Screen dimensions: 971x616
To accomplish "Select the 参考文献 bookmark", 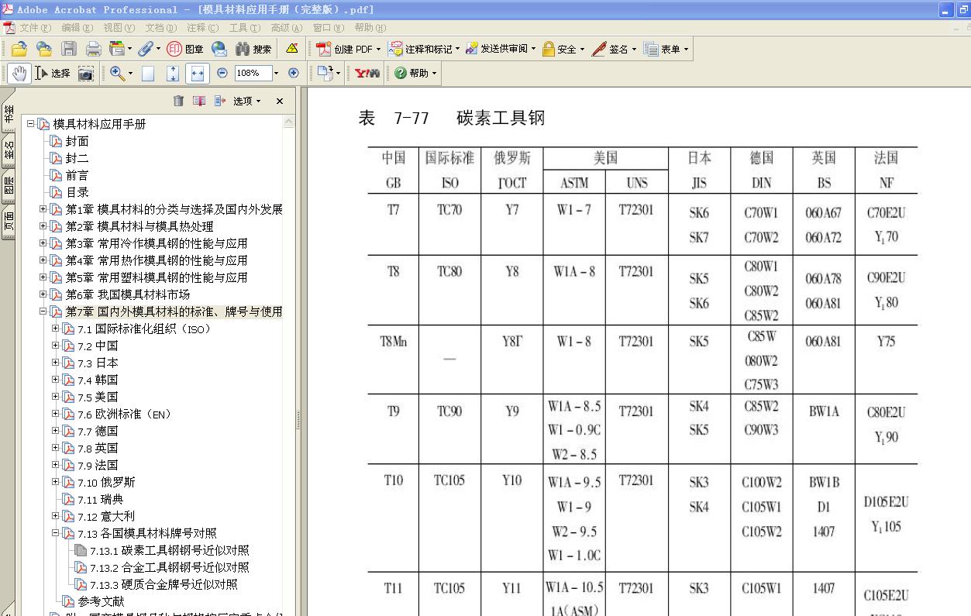I will pyautogui.click(x=100, y=601).
